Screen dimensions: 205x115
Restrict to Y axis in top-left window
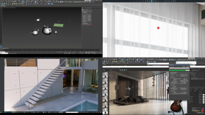pos(47,4)
